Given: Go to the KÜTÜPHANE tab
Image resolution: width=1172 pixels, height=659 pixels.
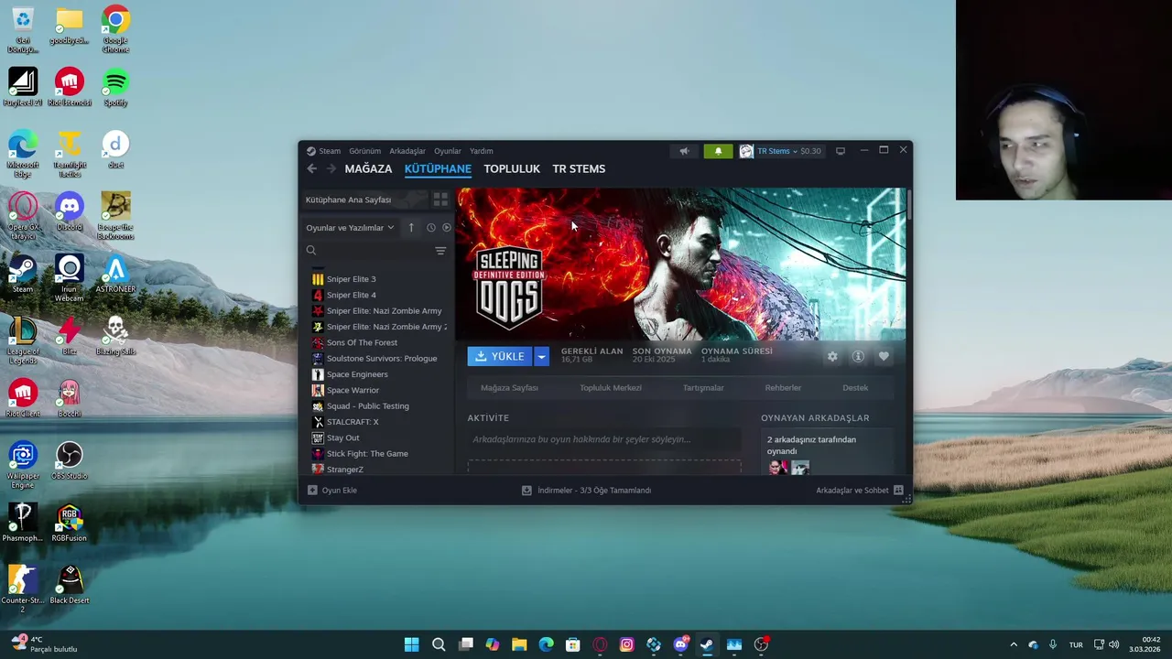Looking at the screenshot, I should [438, 168].
